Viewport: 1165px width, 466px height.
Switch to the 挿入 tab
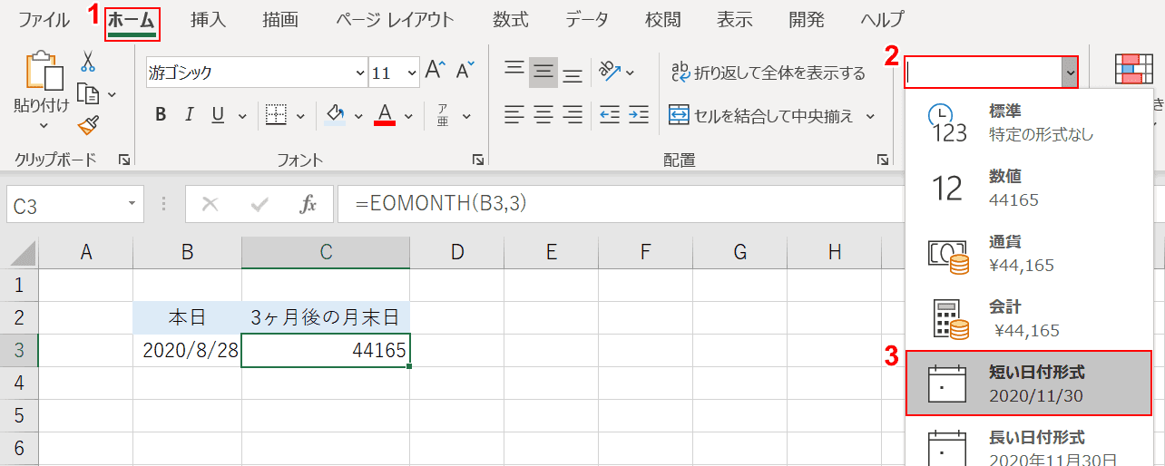[x=208, y=19]
